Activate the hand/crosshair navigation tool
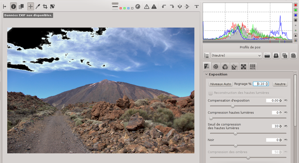Image resolution: width=299 pixels, height=163 pixels. [x=30, y=6]
